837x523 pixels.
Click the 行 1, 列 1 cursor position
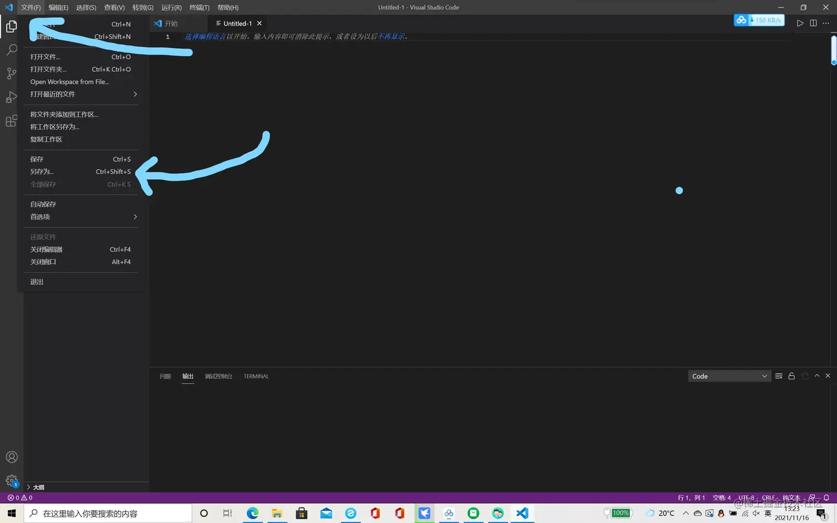[691, 498]
